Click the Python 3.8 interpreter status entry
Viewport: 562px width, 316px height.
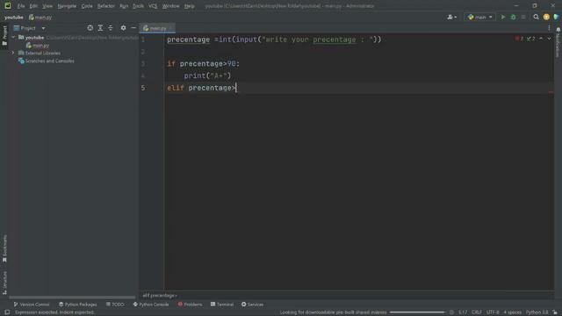[x=537, y=312]
